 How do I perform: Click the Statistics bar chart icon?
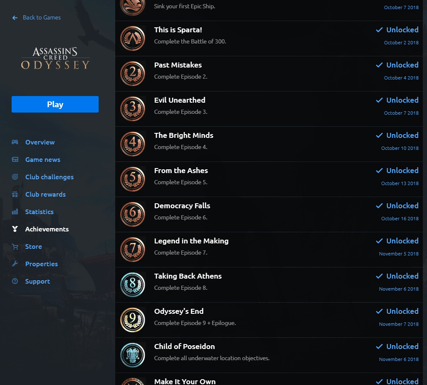click(15, 212)
